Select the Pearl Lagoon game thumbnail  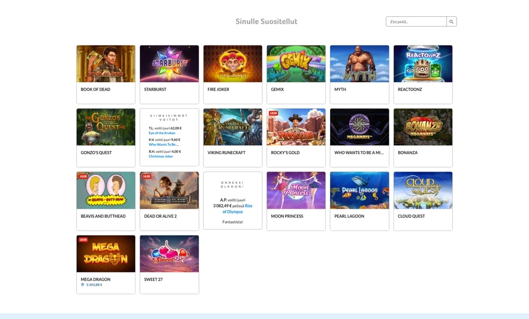point(360,190)
